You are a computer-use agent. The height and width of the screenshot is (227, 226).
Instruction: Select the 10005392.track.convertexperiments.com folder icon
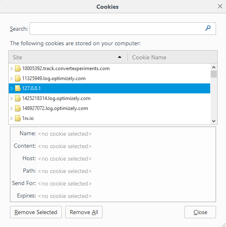point(18,68)
